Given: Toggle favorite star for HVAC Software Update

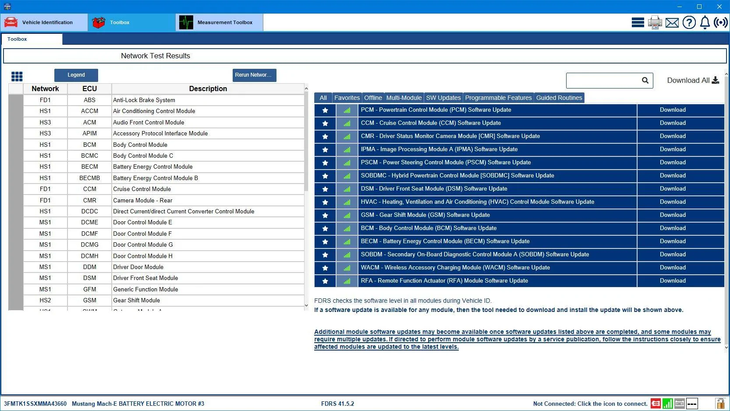Looking at the screenshot, I should [325, 202].
